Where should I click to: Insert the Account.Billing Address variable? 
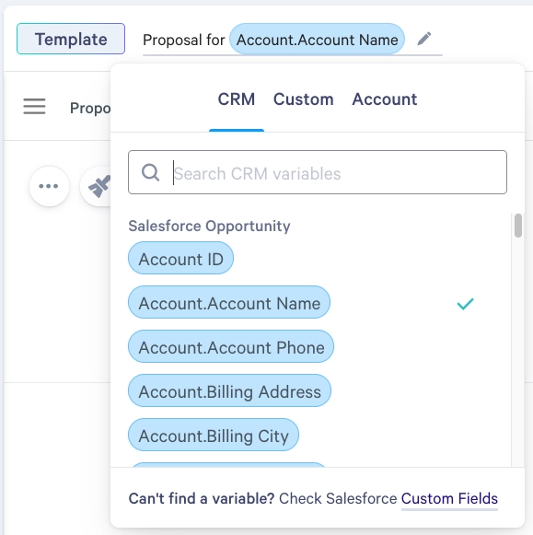point(229,390)
